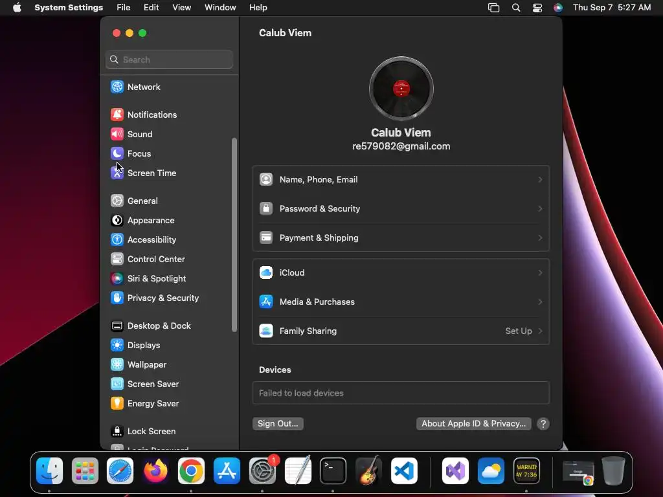Select the Desktop & Dock icon

117,326
